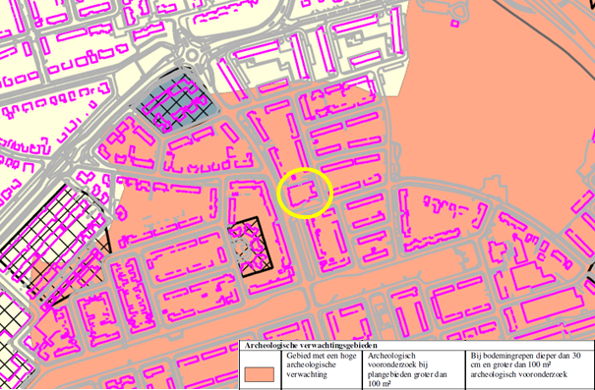The image size is (595, 390).
Task: Click the roundabout at the top of the map
Action: 194,56
